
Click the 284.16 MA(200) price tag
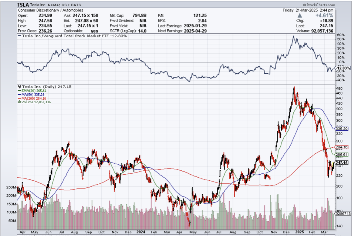(342, 148)
